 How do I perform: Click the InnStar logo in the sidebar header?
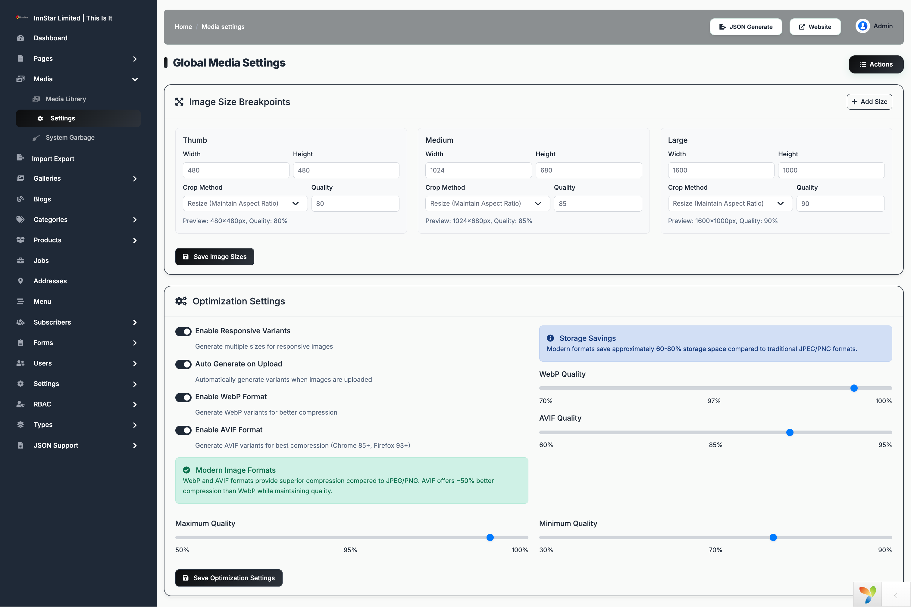pos(22,17)
